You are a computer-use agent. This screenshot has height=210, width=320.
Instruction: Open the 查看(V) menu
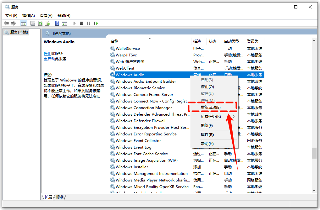(46, 16)
